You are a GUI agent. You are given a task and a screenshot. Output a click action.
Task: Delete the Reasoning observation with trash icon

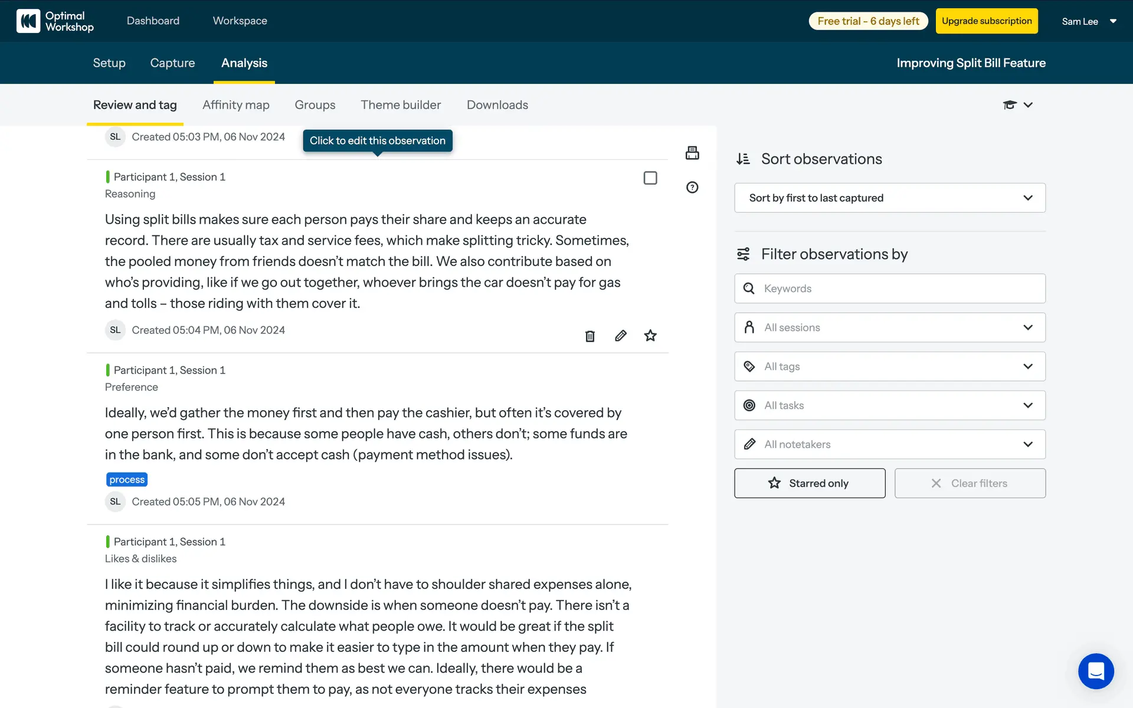[590, 336]
